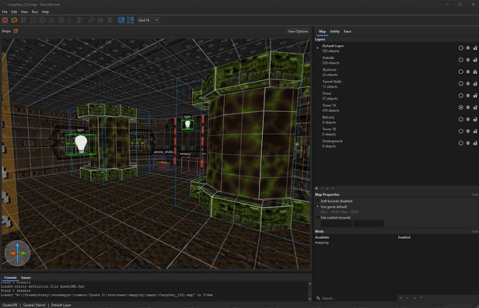Lock the Default Layer padlock
Image resolution: width=479 pixels, height=308 pixels.
point(475,48)
